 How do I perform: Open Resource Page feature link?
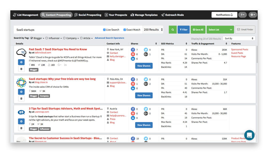click(x=238, y=56)
